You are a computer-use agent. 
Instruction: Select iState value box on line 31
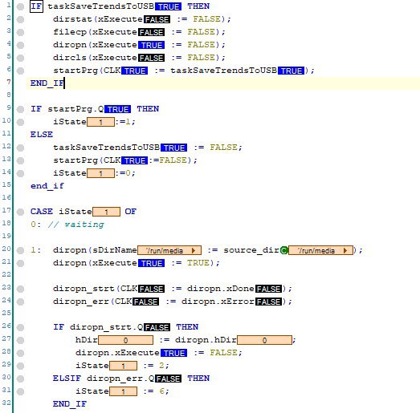tap(123, 392)
